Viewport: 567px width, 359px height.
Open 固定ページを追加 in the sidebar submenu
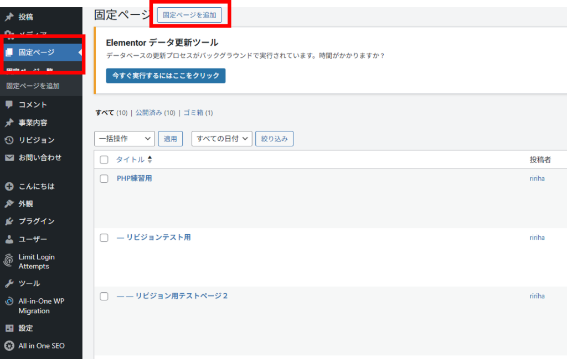pyautogui.click(x=33, y=86)
